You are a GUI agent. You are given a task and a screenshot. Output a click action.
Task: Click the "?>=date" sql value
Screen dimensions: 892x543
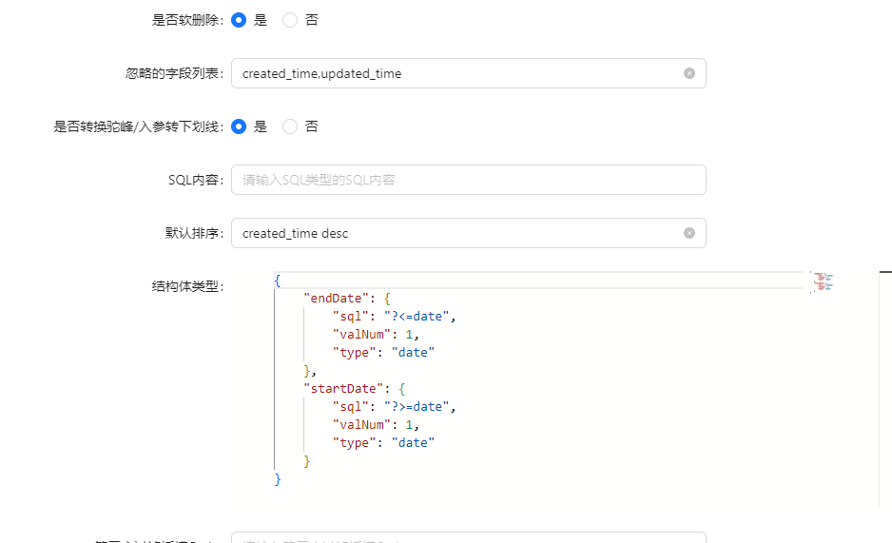pos(418,407)
